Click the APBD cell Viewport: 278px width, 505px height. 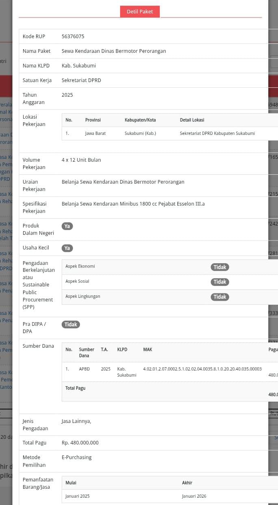[84, 369]
